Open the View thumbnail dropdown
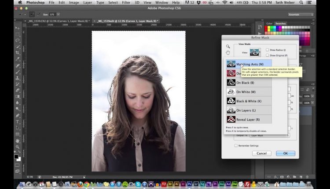 [255, 52]
